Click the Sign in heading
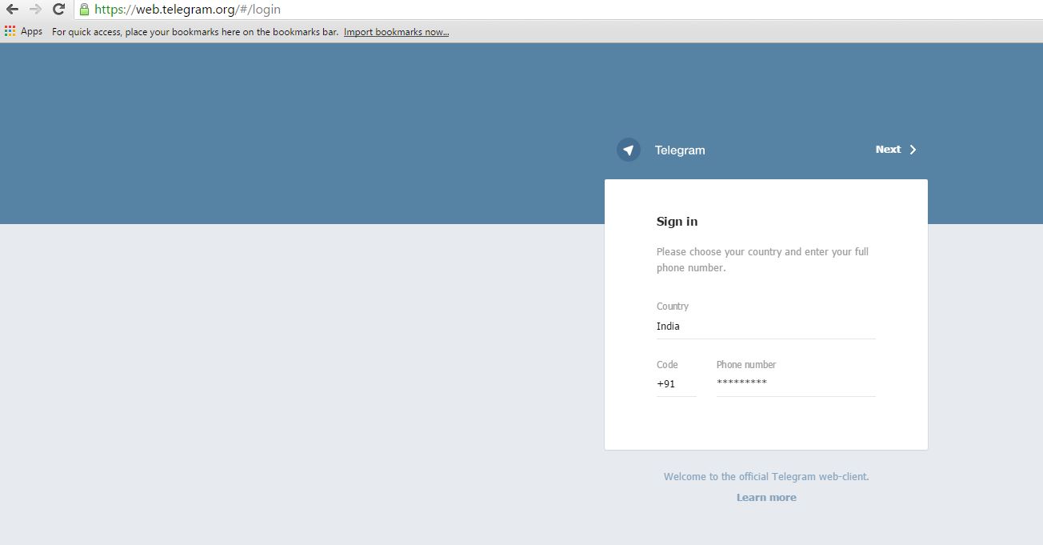1043x545 pixels. 677,222
